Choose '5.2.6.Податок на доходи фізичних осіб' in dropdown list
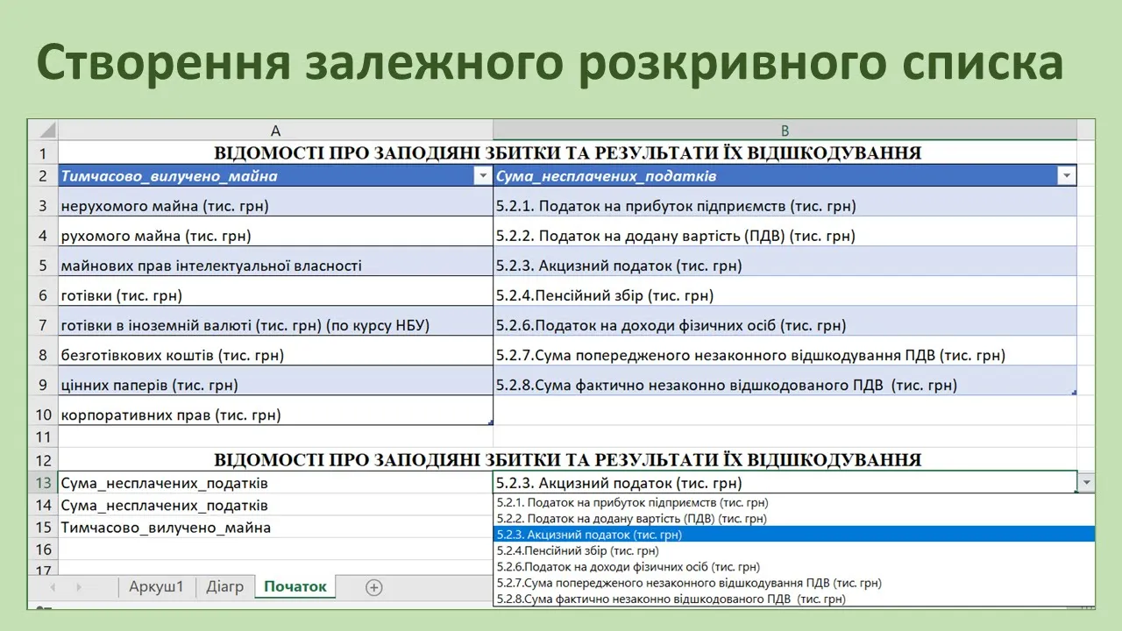 [x=794, y=567]
